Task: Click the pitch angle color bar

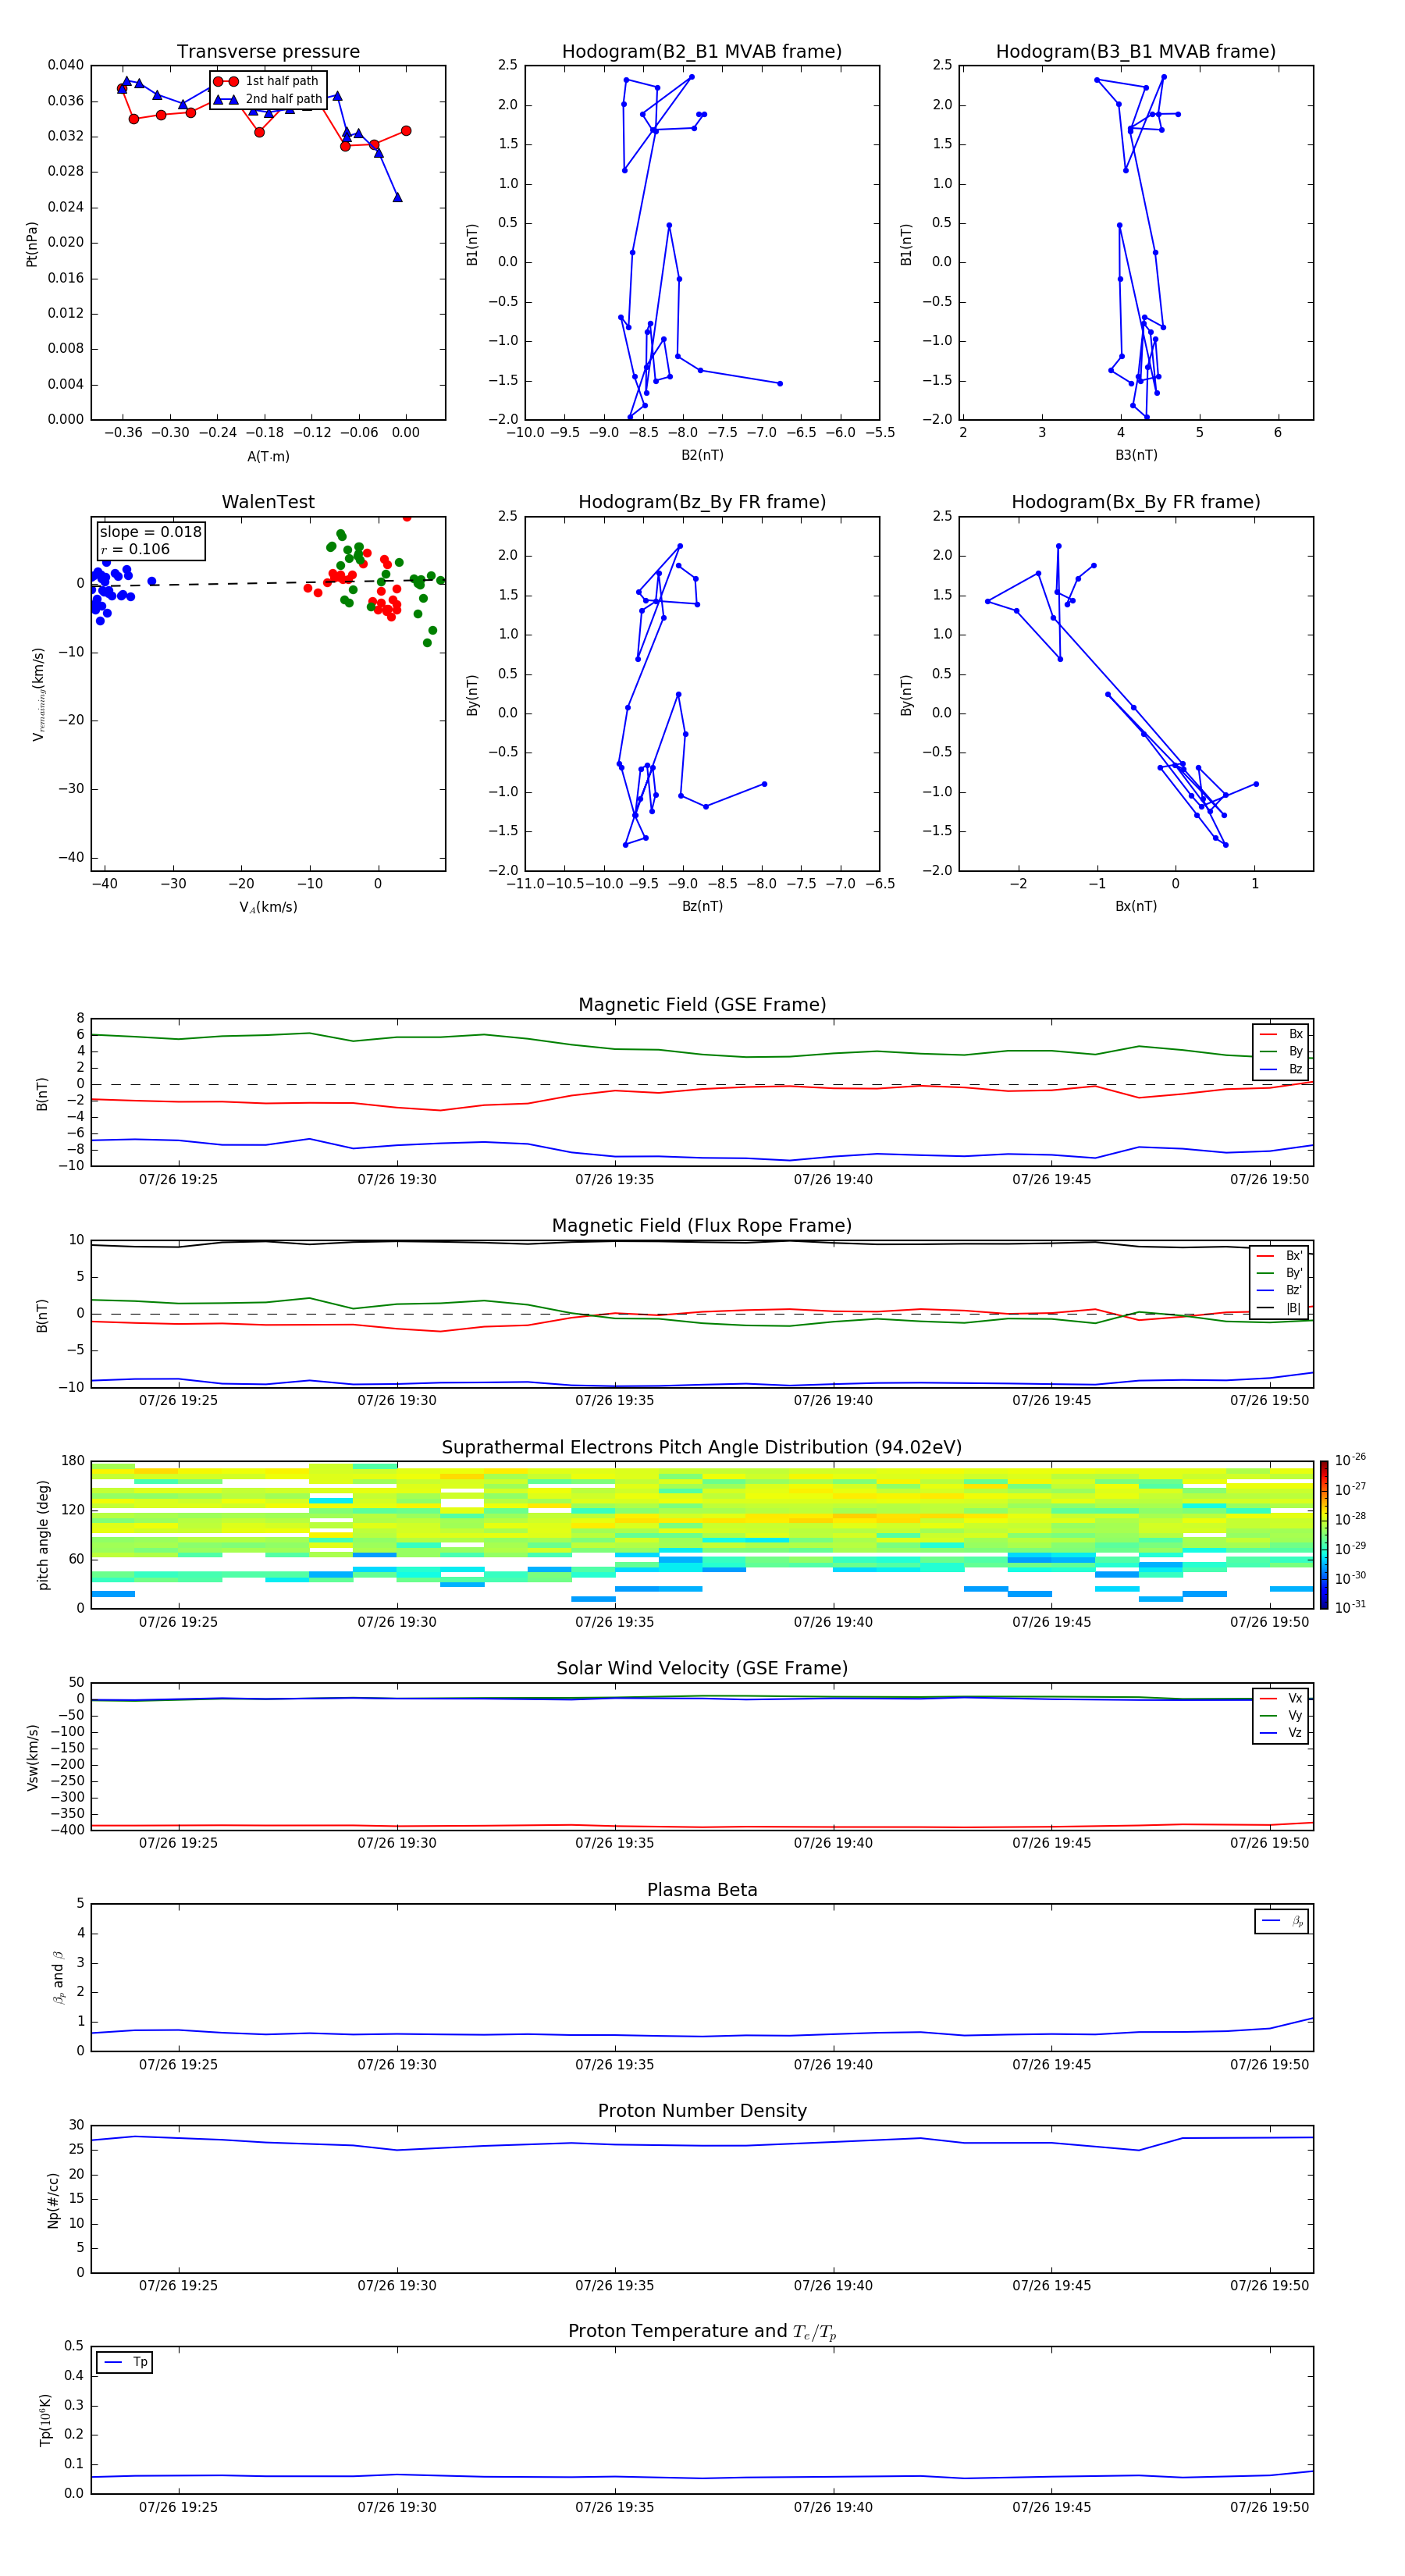Action: (x=1324, y=1535)
